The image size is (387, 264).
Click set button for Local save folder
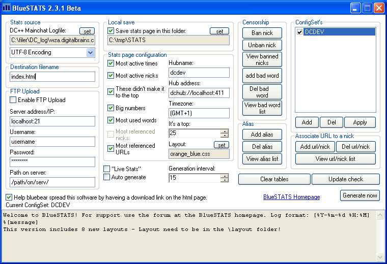point(219,31)
